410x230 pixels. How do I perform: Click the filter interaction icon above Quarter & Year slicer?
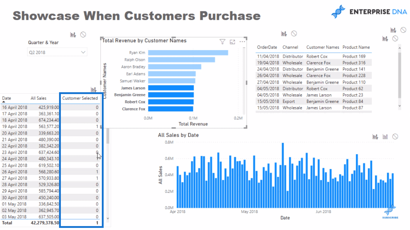pos(73,35)
